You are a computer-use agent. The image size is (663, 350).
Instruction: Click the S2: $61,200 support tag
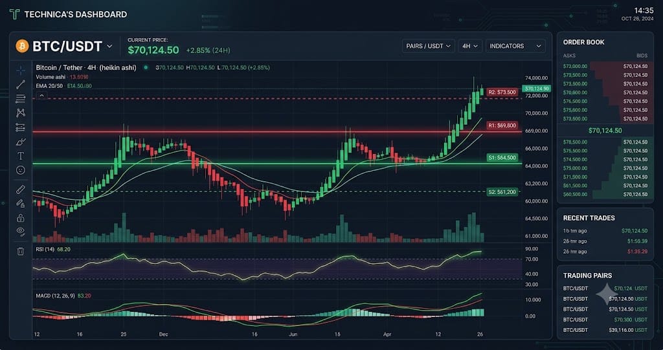click(502, 192)
